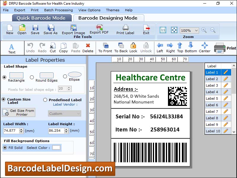Screen dimensions: 237x178
Task: Click the zoom in magnifier icon
Action: click(204, 30)
